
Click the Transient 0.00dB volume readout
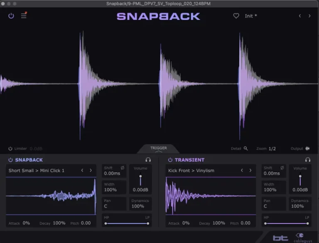[x=300, y=190]
